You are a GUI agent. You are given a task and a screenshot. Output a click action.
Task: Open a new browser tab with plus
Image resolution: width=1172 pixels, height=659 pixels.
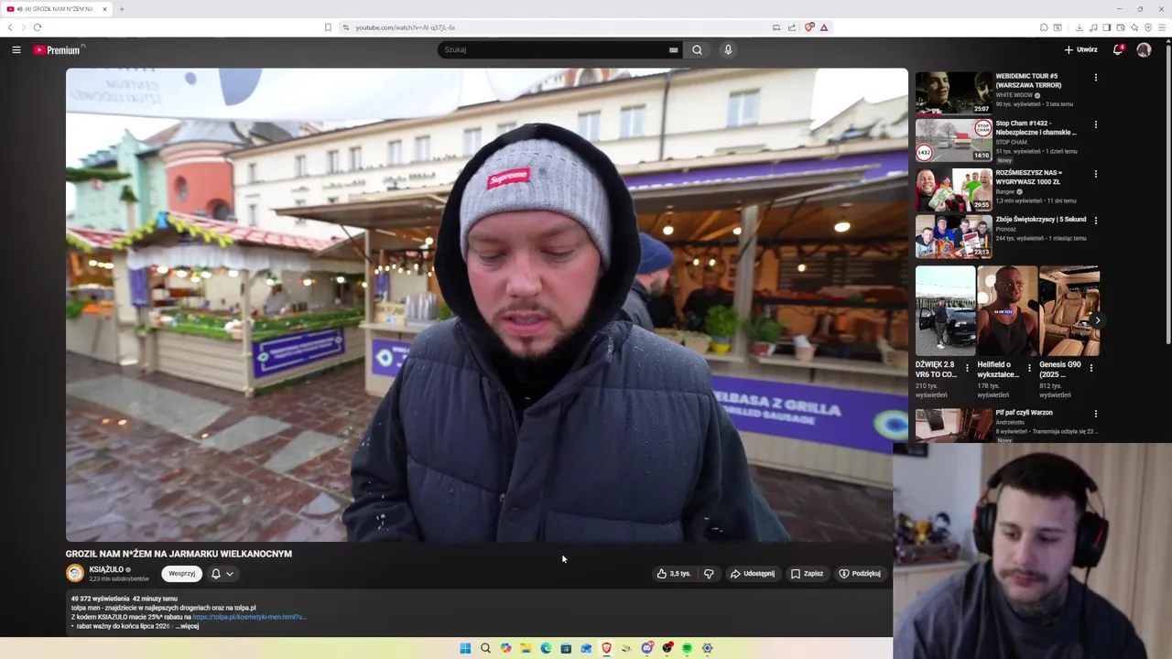coord(121,9)
